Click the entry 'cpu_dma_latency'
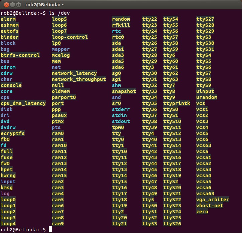This screenshot has height=233, width=242. [23, 103]
